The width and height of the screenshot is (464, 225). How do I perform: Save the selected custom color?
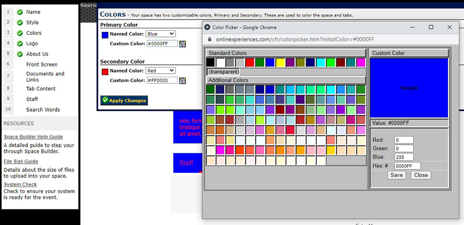pos(397,175)
